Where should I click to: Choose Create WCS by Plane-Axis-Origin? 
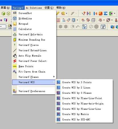click(84, 103)
